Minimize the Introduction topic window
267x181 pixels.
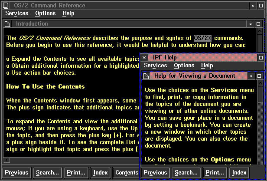tap(251, 24)
